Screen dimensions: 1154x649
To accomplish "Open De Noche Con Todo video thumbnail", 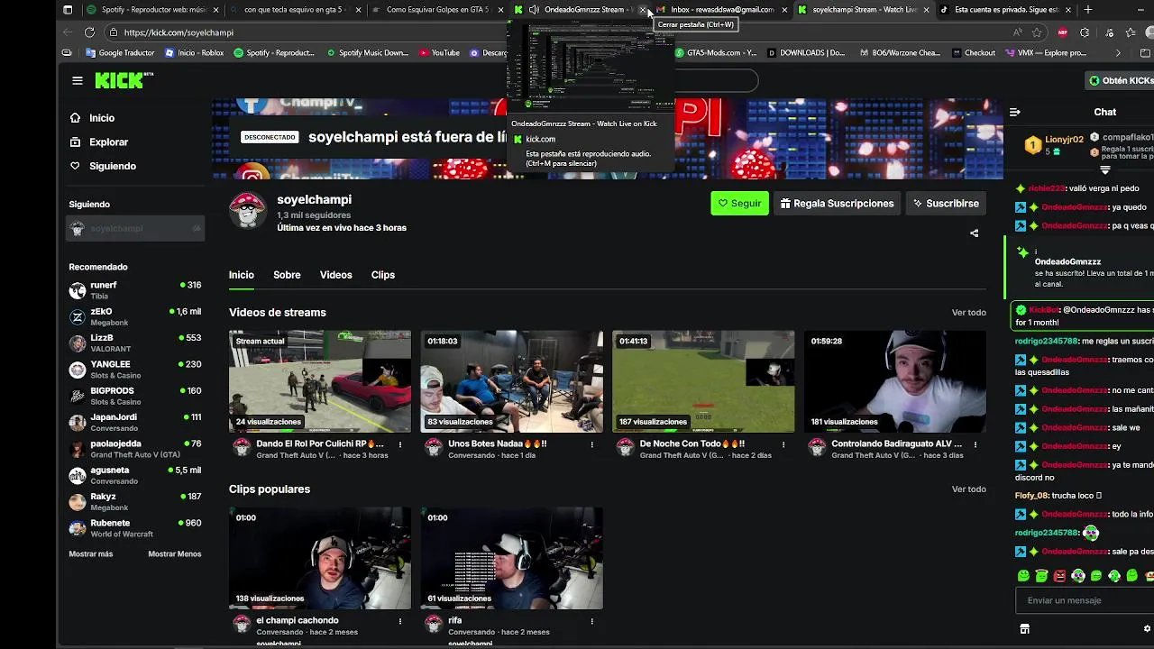I will tap(703, 381).
